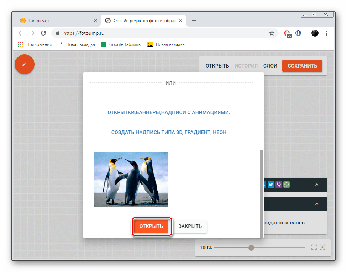
Task: Collapse the social sharing panel chevron
Action: [317, 185]
